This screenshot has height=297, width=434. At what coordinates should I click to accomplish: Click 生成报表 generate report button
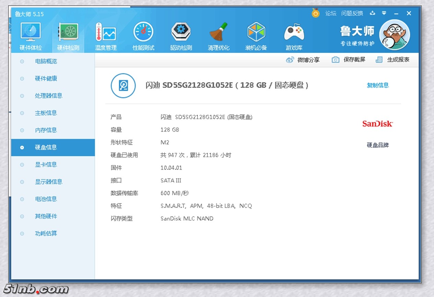click(393, 60)
